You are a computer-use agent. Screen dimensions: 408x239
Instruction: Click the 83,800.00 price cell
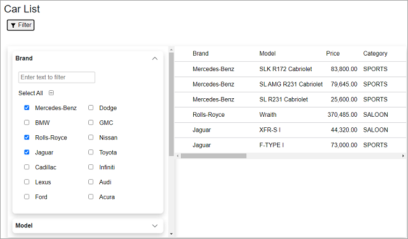[344, 69]
